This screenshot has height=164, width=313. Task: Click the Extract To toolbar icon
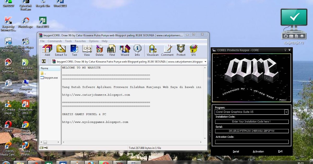(61, 51)
